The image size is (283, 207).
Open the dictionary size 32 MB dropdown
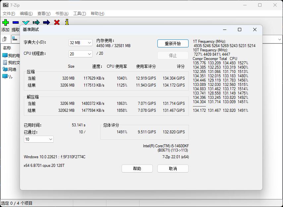(81, 43)
